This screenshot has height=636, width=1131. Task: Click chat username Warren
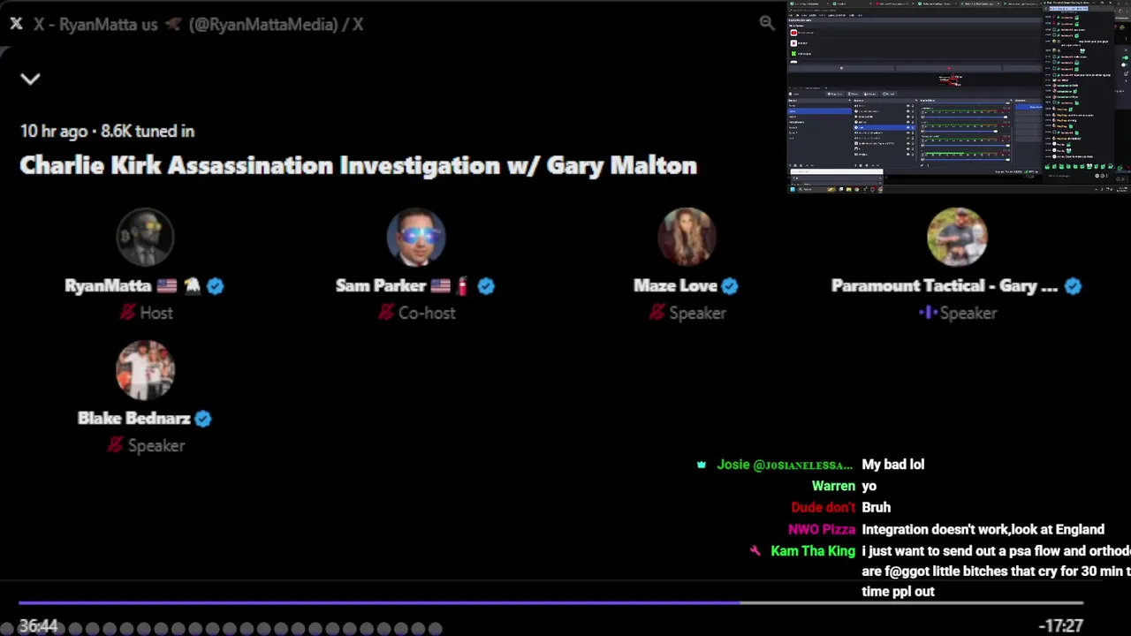pos(833,486)
